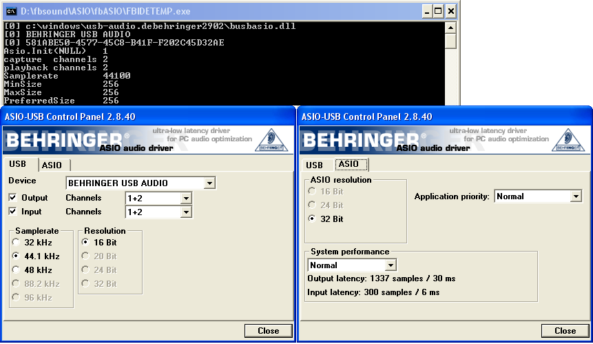593x344 pixels.
Task: Maximize the FBIDETEMP console window
Action: 438,11
